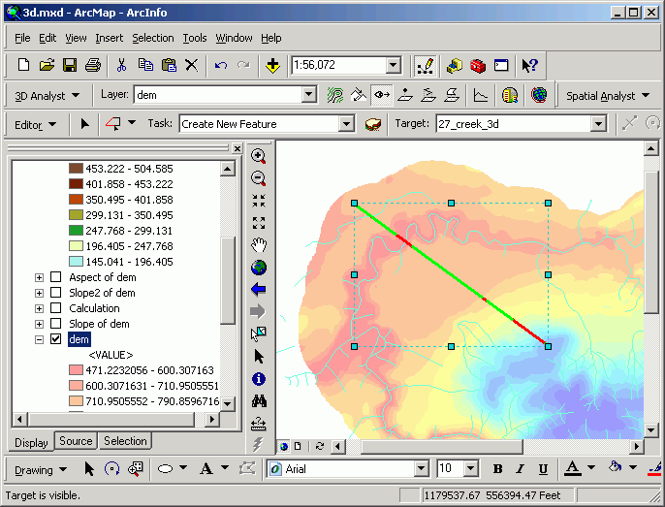Expand the Slope2 of dem legend

(x=39, y=293)
